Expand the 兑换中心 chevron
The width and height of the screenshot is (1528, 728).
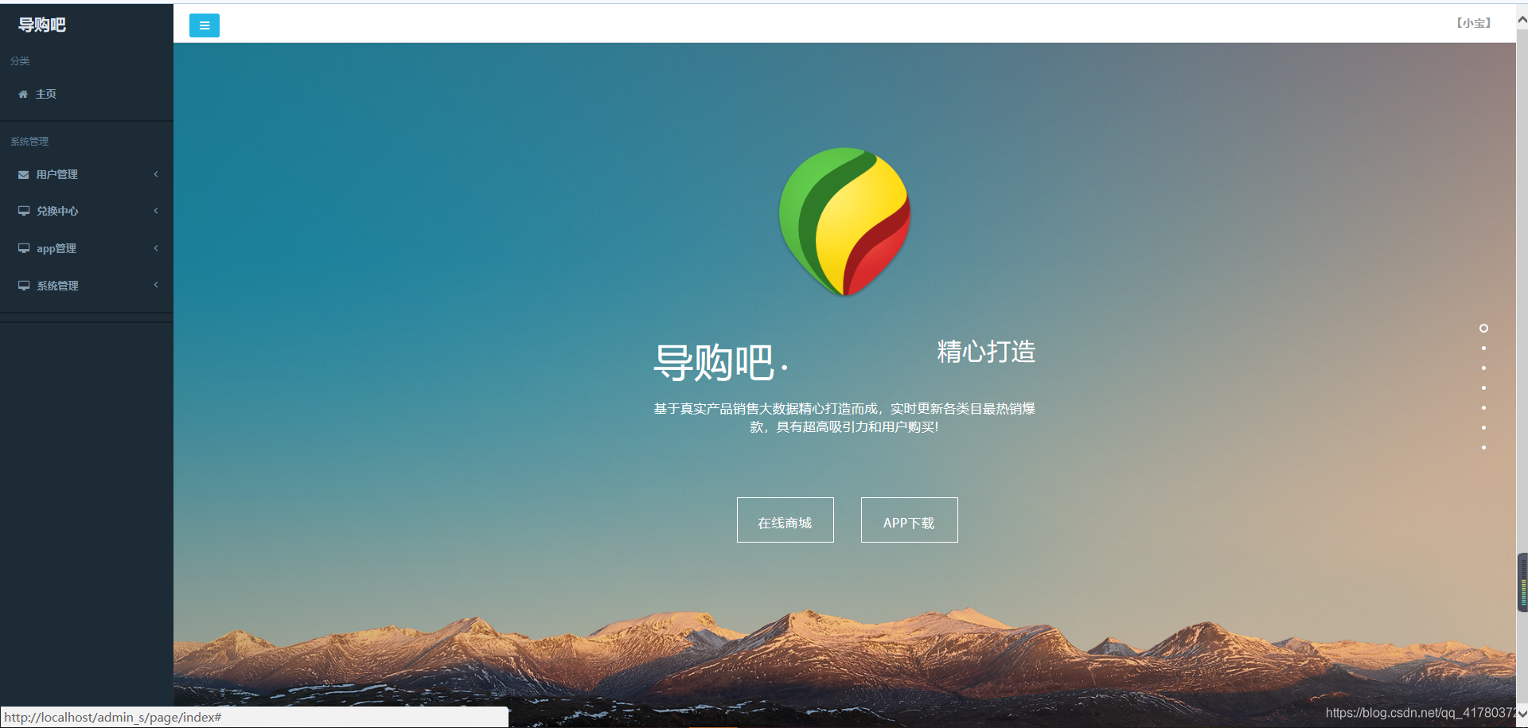[x=156, y=211]
